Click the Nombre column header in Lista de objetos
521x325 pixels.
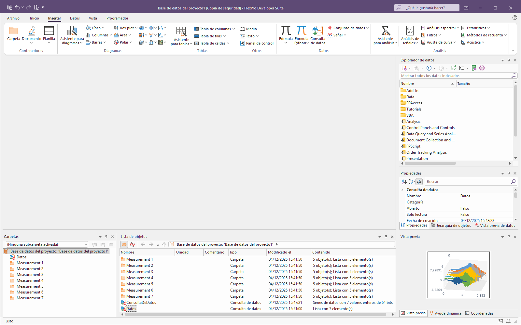pyautogui.click(x=147, y=252)
